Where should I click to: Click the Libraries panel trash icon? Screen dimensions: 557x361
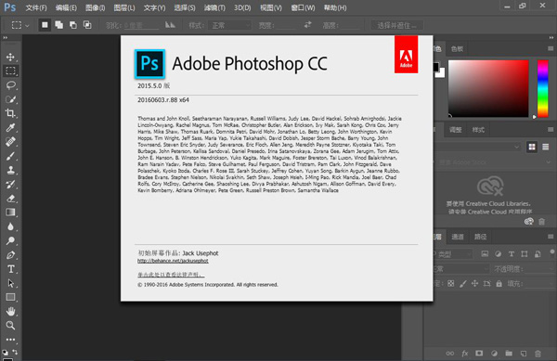pos(542,222)
